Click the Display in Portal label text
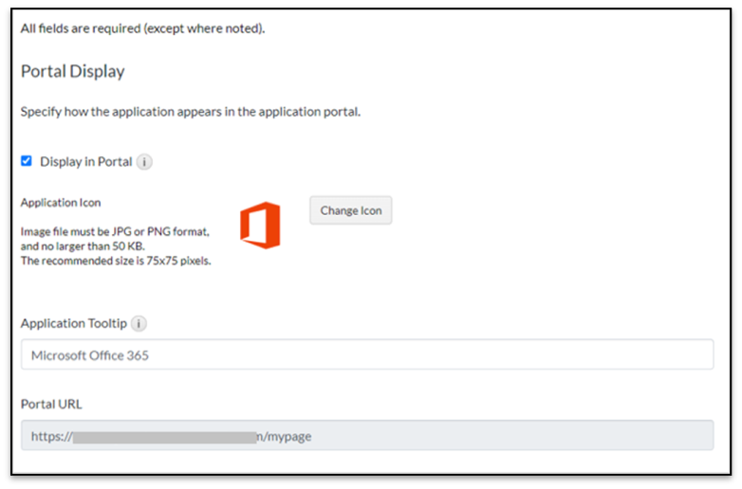Image resolution: width=742 pixels, height=489 pixels. [x=85, y=162]
